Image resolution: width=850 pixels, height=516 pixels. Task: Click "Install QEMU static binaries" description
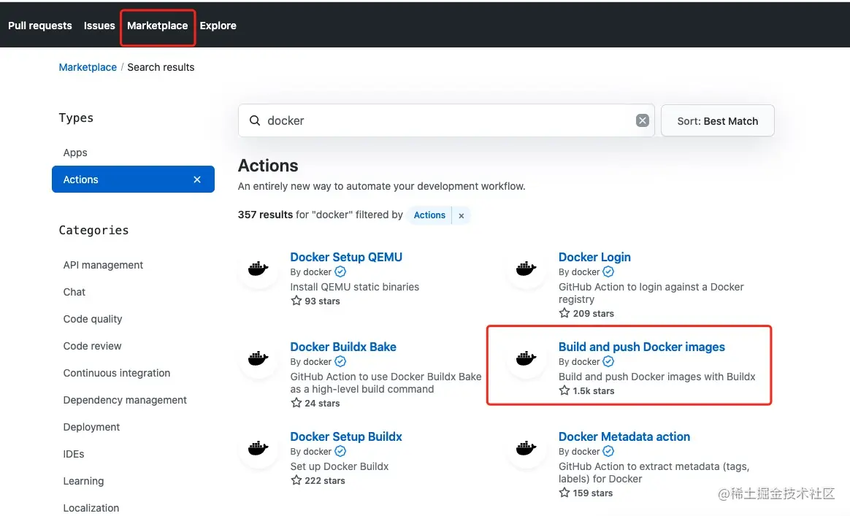click(x=354, y=287)
